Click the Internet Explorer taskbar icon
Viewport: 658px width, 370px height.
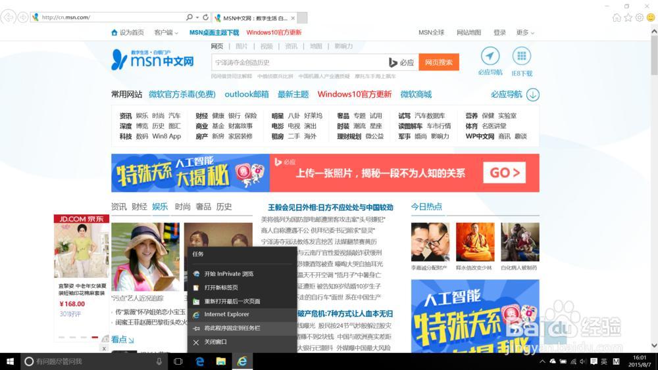(x=242, y=361)
